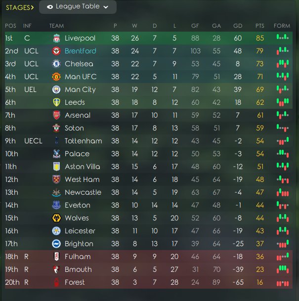Screen dimensions: 299x301
Task: Sort table by the PTS column header
Action: click(x=259, y=26)
